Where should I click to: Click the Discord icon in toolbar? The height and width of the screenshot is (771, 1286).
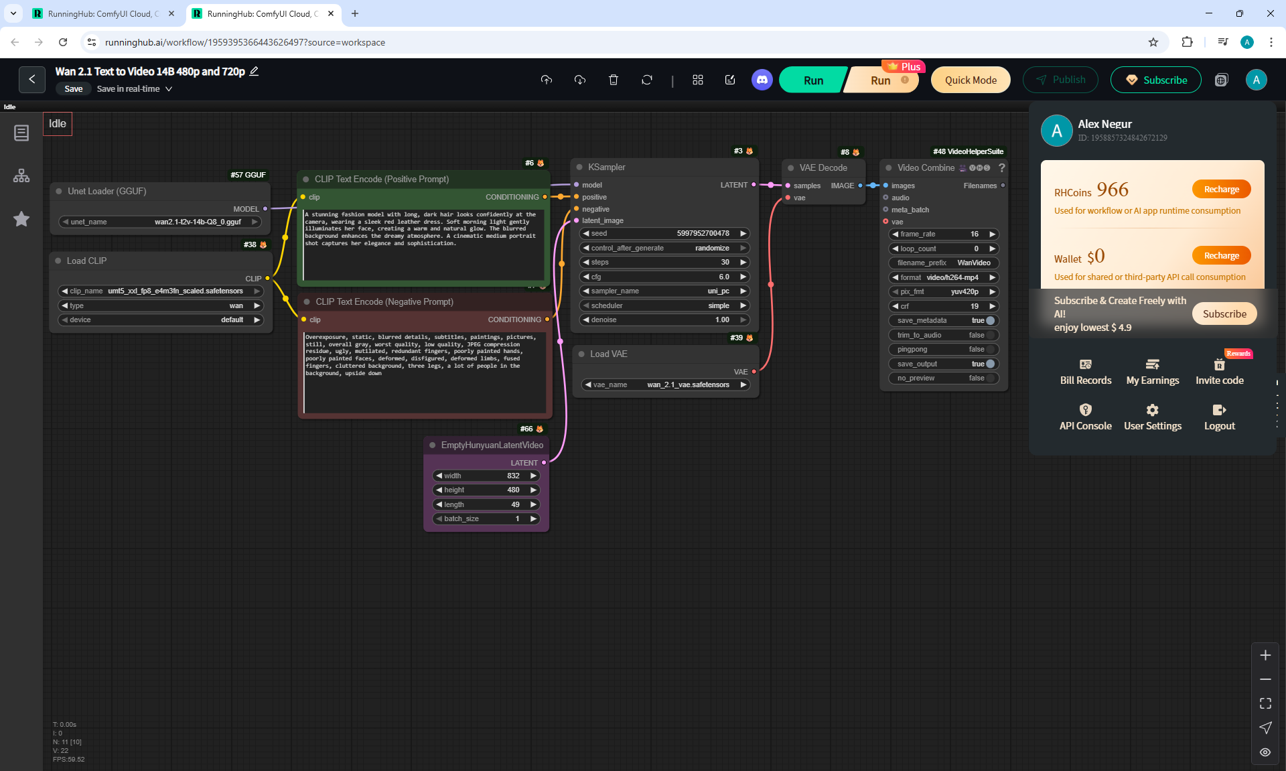tap(762, 80)
